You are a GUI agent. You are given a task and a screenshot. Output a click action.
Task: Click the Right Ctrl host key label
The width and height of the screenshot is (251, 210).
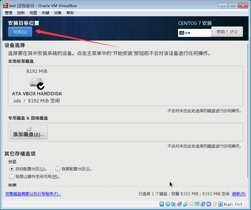[x=233, y=204]
